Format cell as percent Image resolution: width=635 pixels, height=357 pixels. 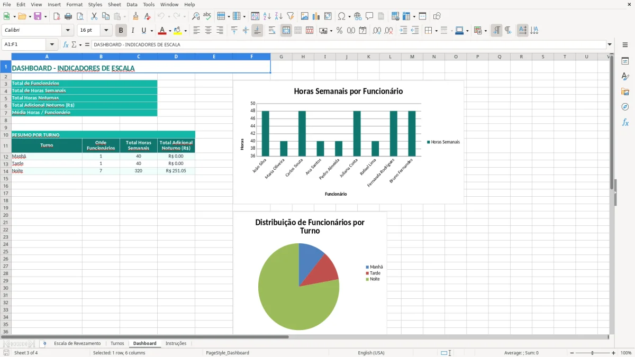tap(339, 31)
